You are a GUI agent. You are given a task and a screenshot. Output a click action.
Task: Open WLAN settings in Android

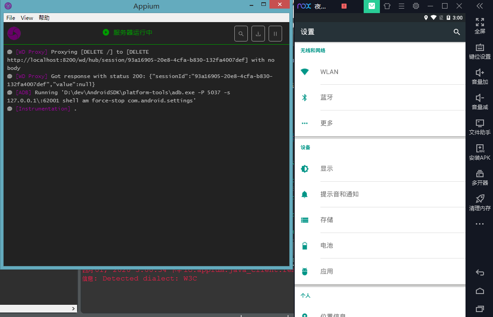click(x=329, y=72)
